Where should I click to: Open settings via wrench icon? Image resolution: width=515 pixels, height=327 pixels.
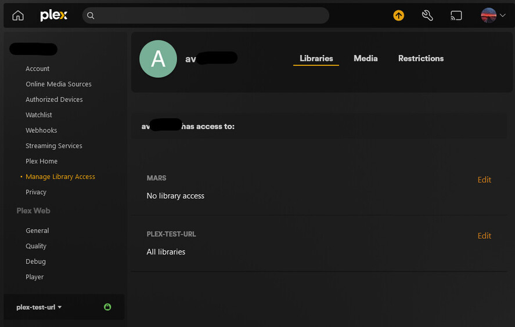tap(427, 16)
